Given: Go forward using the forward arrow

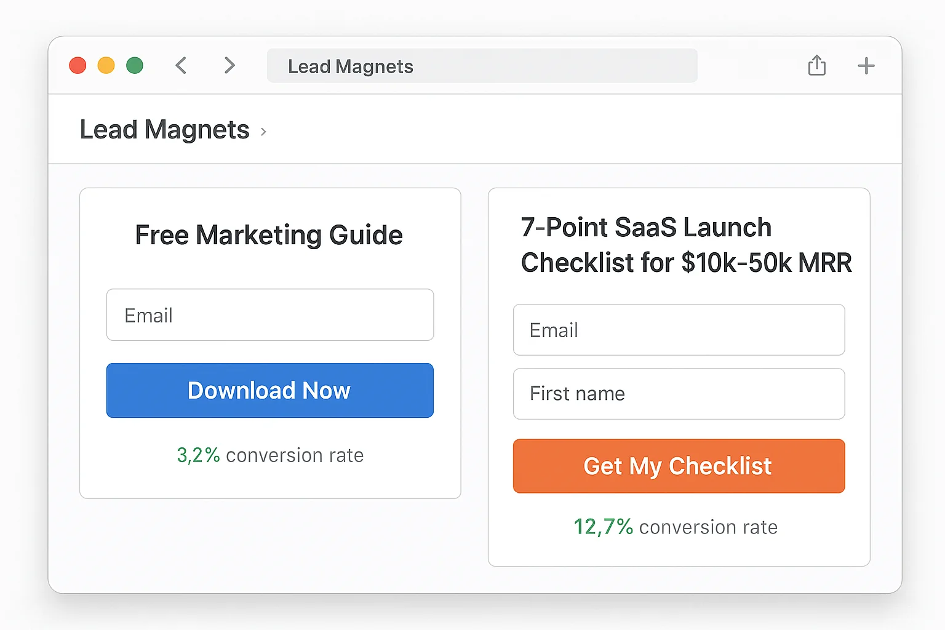Looking at the screenshot, I should point(229,65).
